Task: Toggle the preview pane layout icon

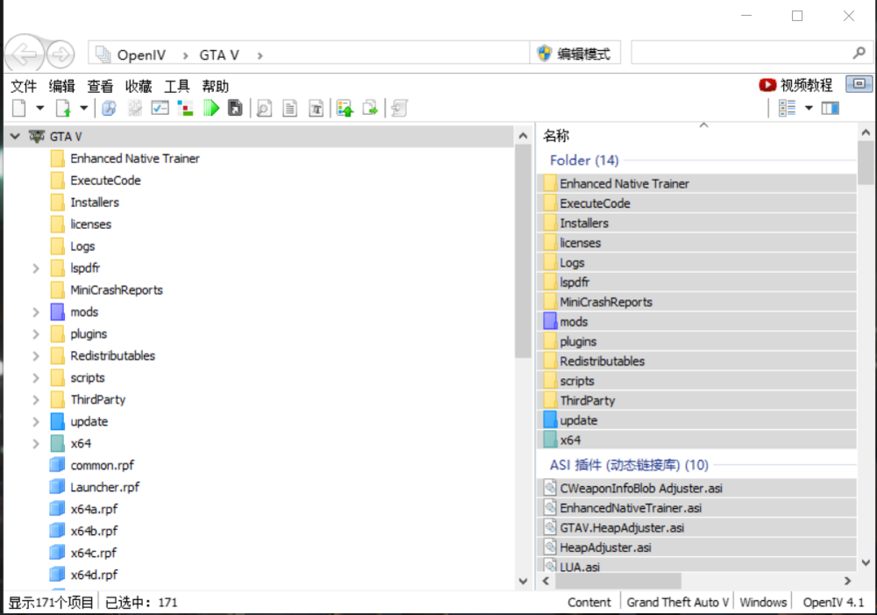Action: pyautogui.click(x=830, y=108)
